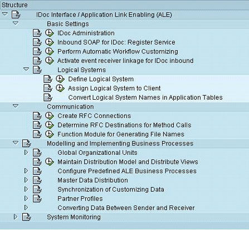249x230 pixels.
Task: Open documentation icon for Create RFC Connections
Action: [37, 116]
